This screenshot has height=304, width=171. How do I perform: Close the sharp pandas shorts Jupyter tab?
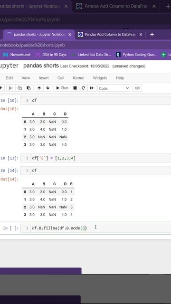tap(70, 35)
